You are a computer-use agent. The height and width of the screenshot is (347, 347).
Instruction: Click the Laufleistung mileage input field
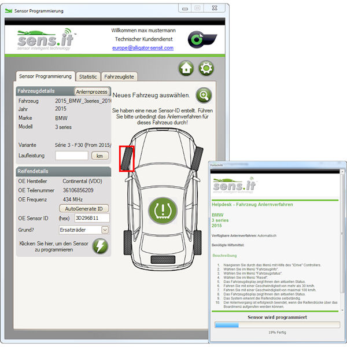pos(72,156)
